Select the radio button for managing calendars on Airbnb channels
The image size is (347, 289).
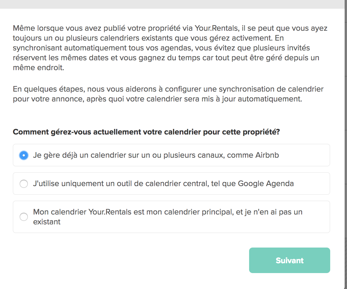point(24,155)
